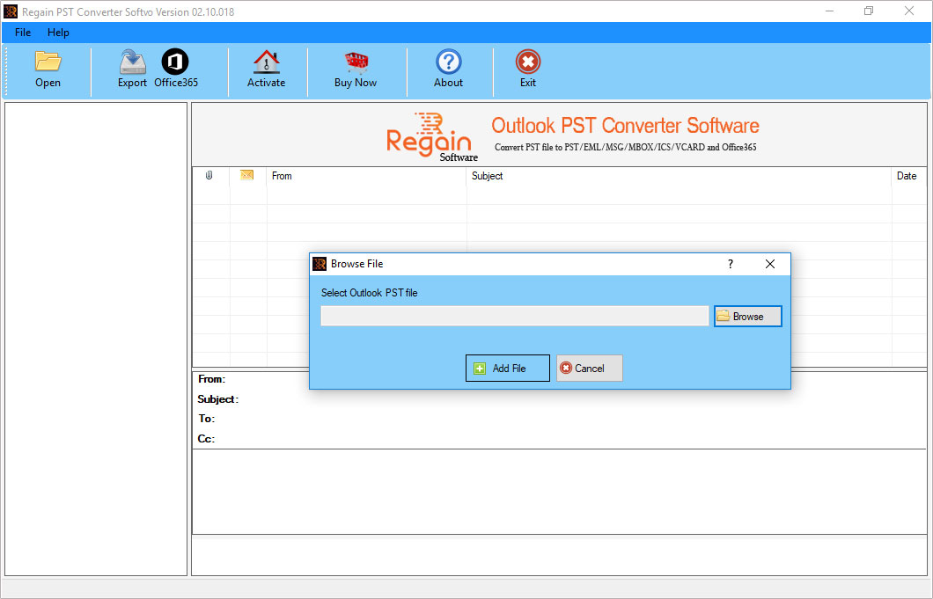This screenshot has width=933, height=599.
Task: Open the File menu
Action: (22, 33)
